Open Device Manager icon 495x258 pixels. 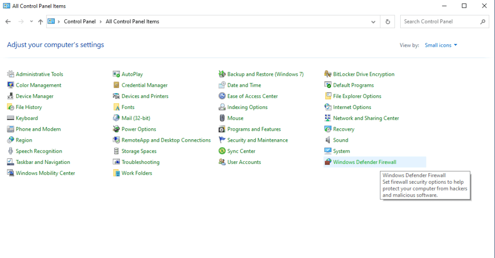(11, 96)
